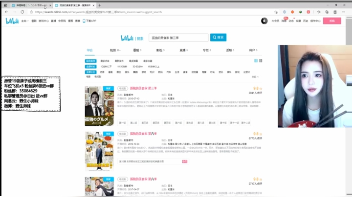Viewport: 352px width, 197px height.
Task: Filter duration to 60分钟以上
Action: pos(154,66)
